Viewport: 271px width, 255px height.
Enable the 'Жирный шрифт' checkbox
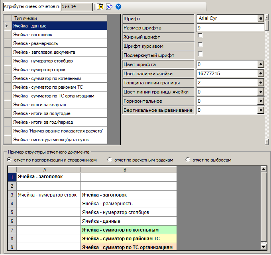(200, 36)
